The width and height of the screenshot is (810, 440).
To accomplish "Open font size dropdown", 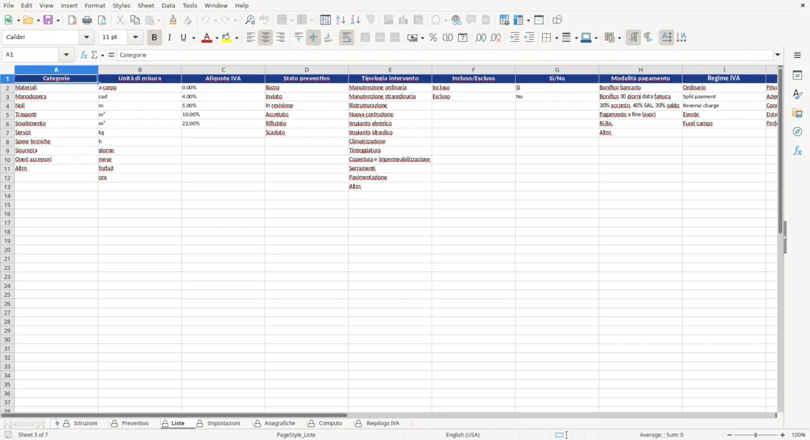I will tap(136, 38).
